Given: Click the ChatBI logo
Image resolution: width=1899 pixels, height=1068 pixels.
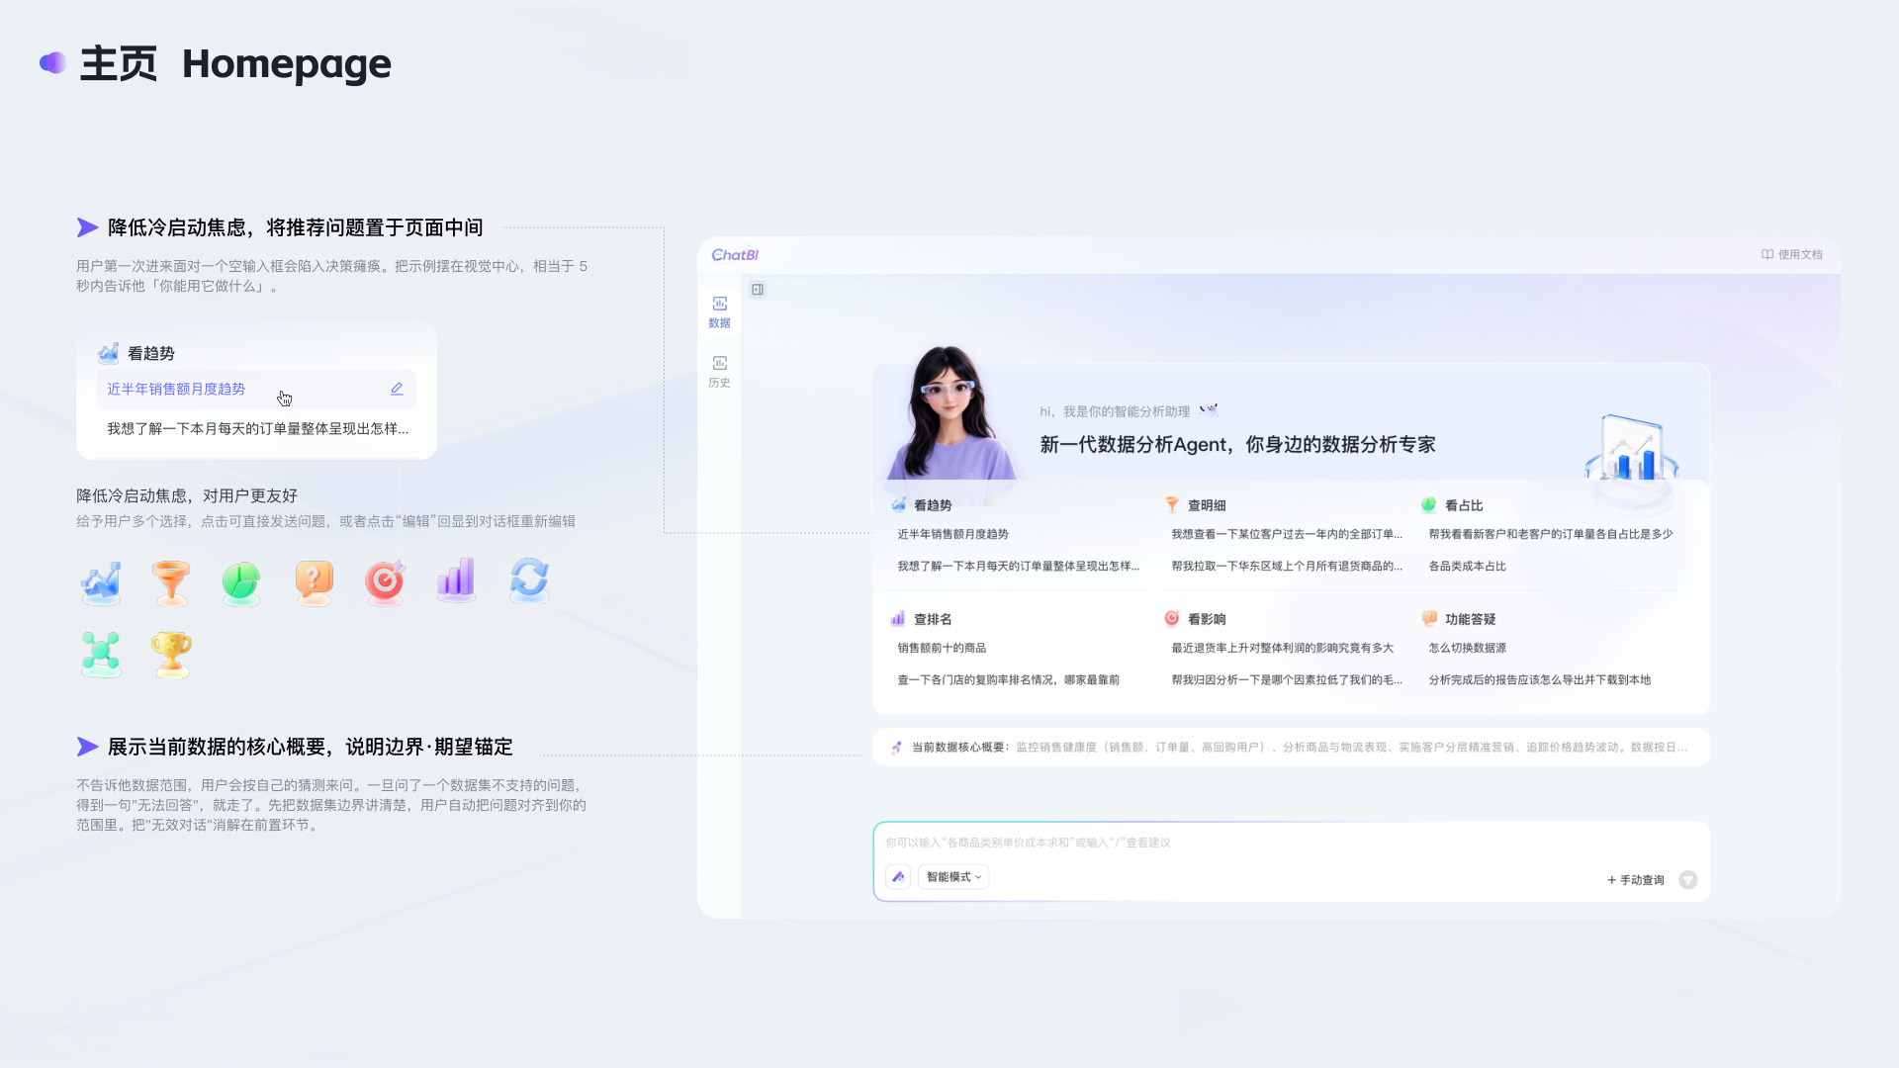Looking at the screenshot, I should (735, 254).
